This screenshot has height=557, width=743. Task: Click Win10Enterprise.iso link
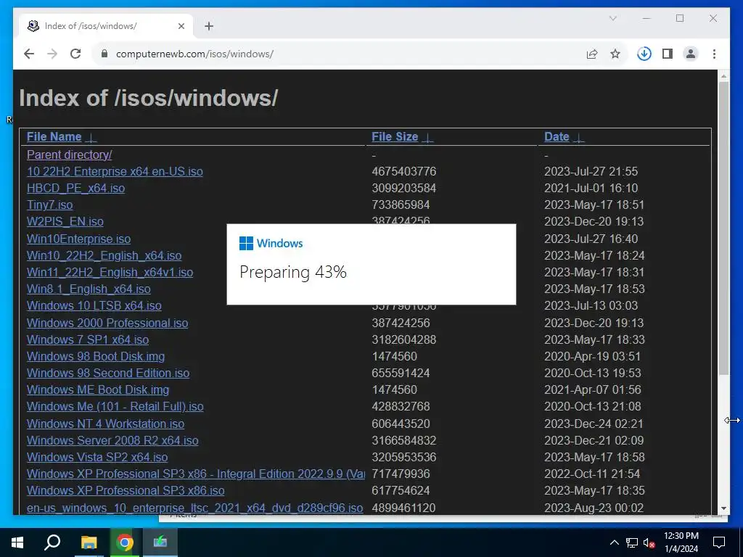(78, 239)
